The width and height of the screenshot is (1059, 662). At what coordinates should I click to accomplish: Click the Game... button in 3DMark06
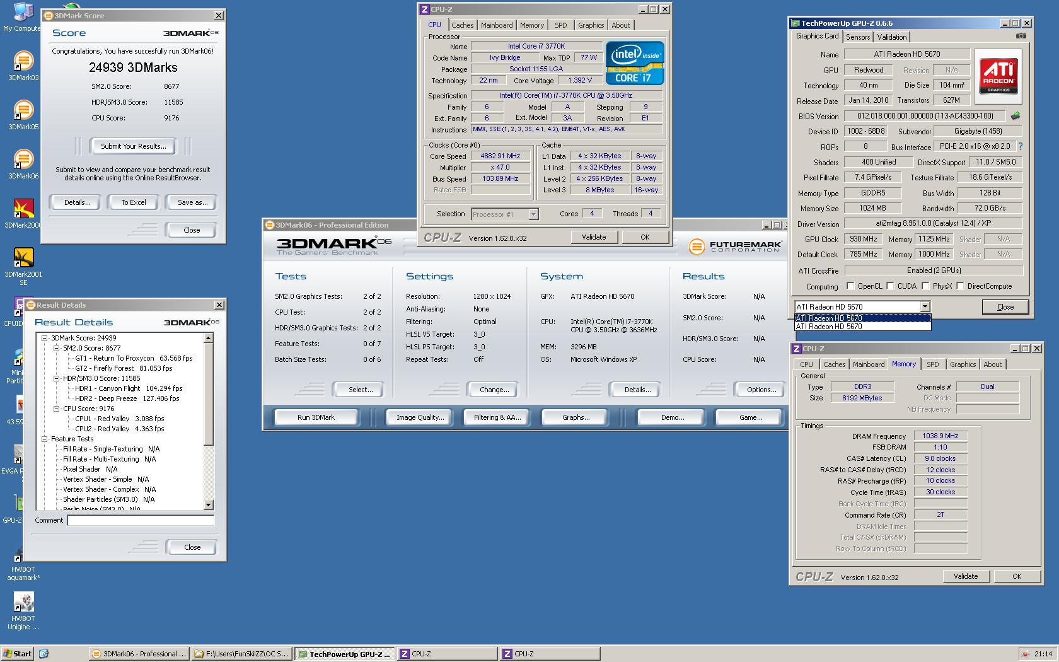[x=750, y=417]
